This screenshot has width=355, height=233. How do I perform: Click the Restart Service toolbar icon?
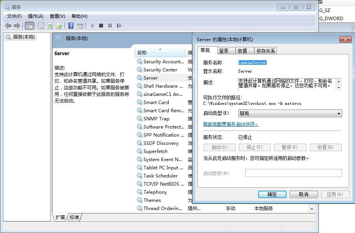119,25
